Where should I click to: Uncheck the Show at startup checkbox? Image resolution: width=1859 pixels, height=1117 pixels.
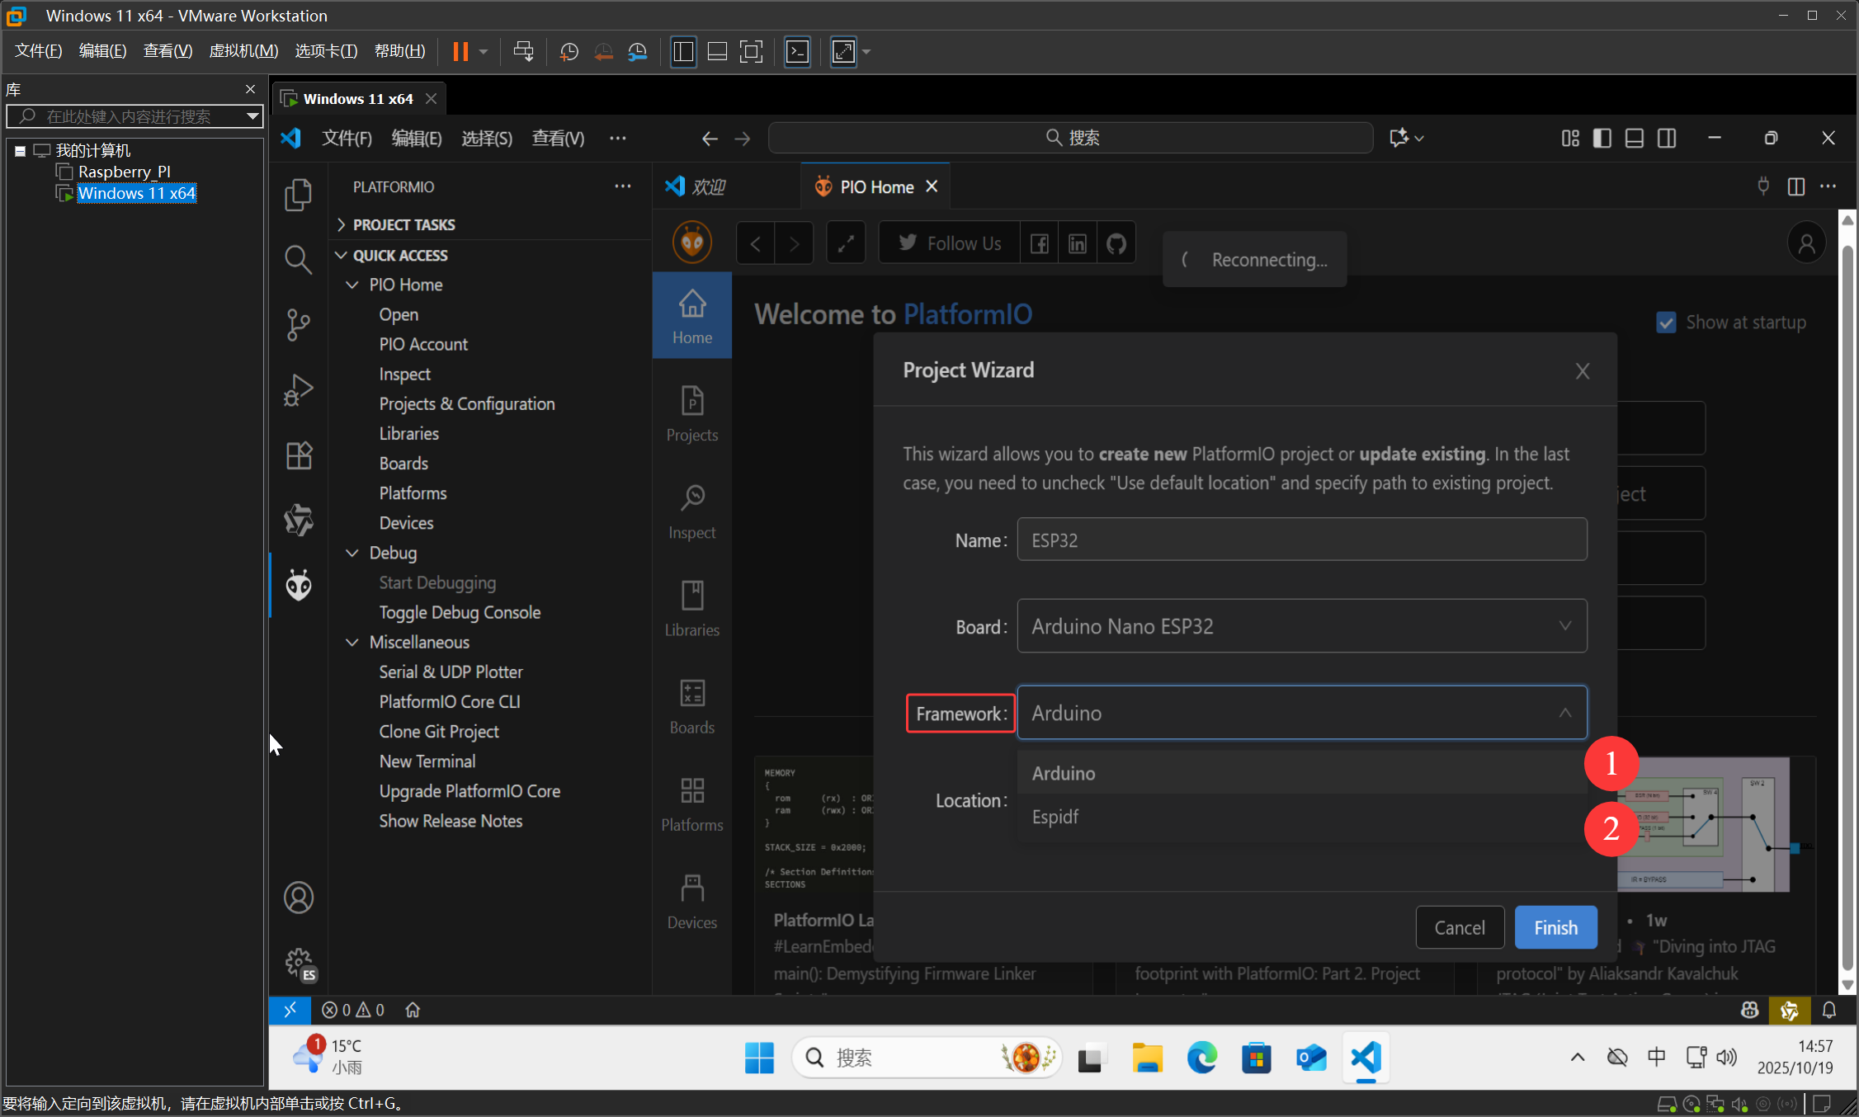tap(1668, 322)
